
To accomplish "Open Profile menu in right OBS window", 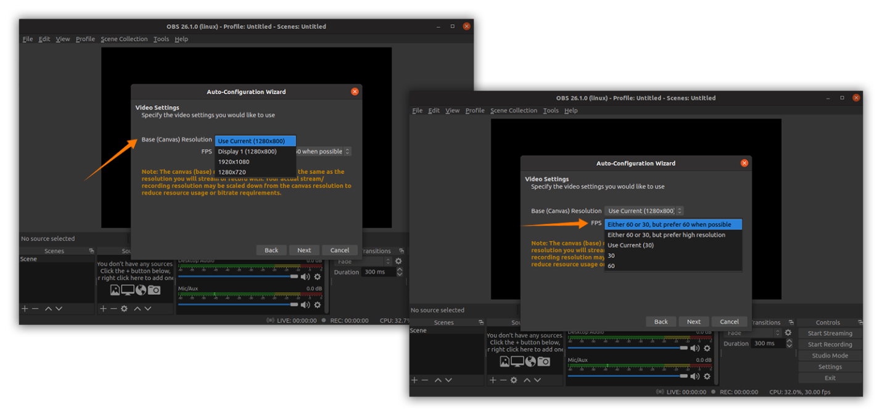I will pos(475,110).
